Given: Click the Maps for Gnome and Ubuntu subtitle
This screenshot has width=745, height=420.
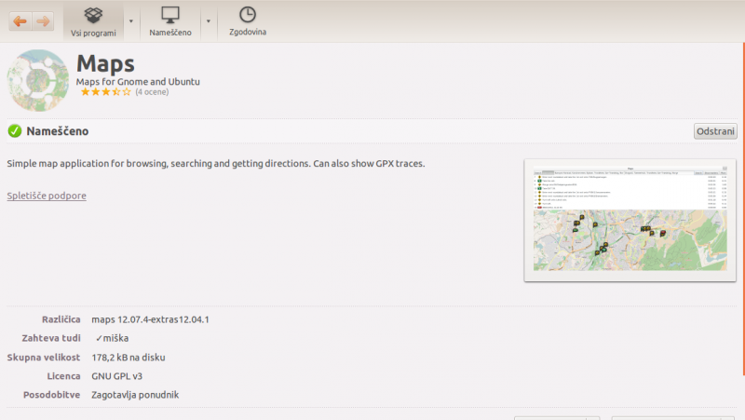Looking at the screenshot, I should (x=138, y=82).
